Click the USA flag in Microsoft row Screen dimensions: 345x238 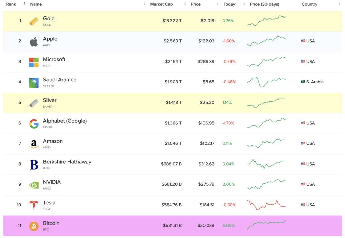303,61
